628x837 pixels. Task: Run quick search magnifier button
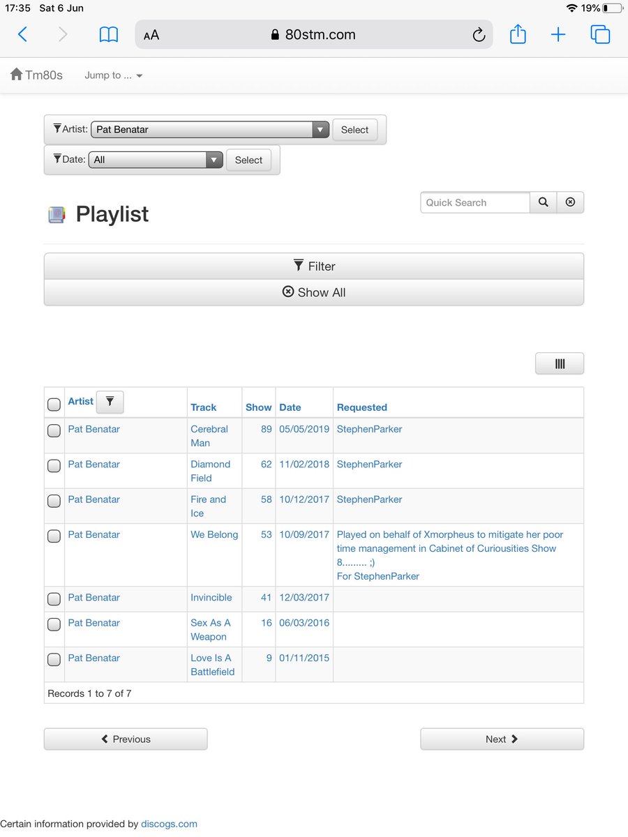(544, 202)
